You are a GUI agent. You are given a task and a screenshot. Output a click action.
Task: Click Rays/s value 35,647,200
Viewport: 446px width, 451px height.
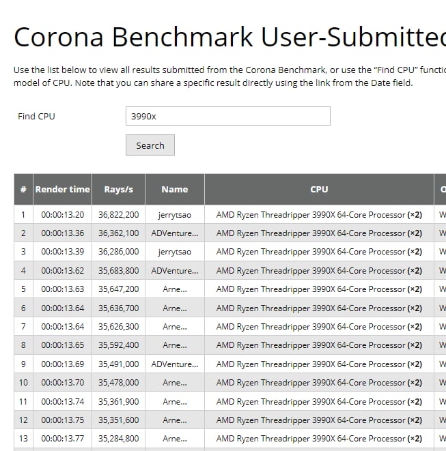pos(118,289)
